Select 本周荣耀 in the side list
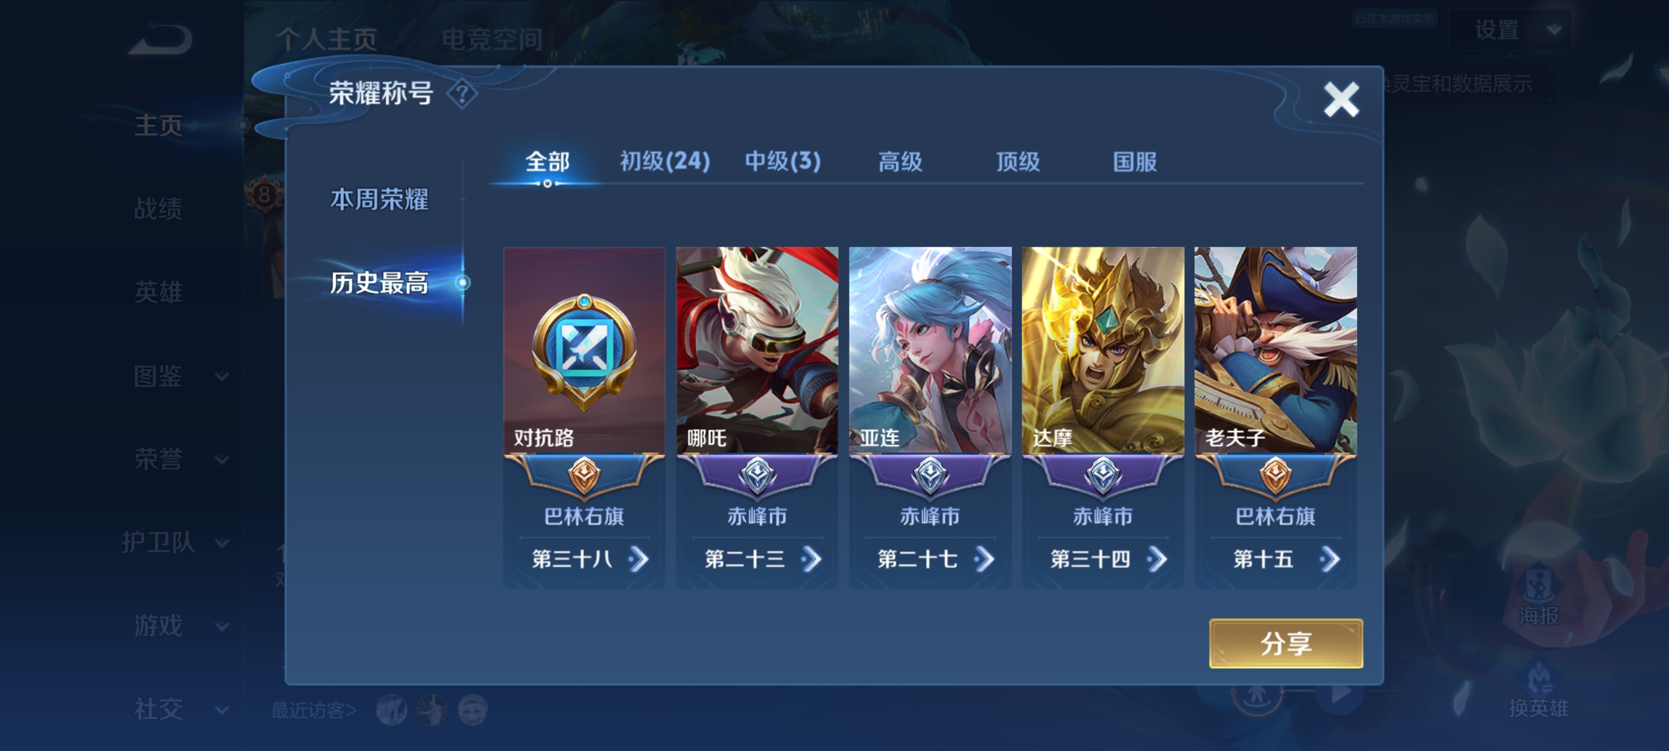Screen dimensions: 1669x751 click(379, 200)
